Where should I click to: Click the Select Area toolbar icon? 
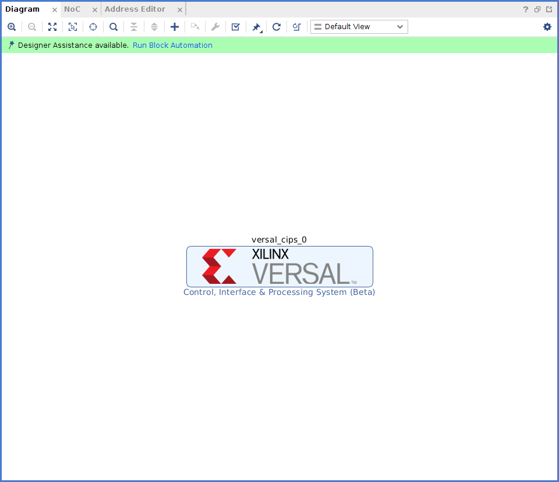click(73, 27)
